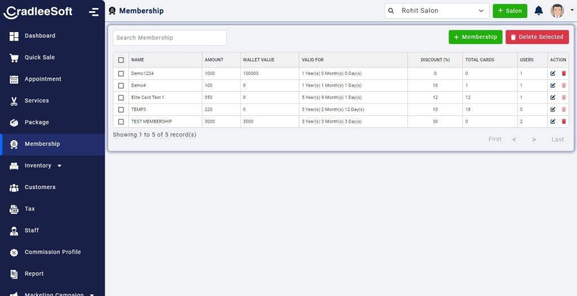
Task: Go to Dashboard in the sidebar
Action: click(x=39, y=36)
